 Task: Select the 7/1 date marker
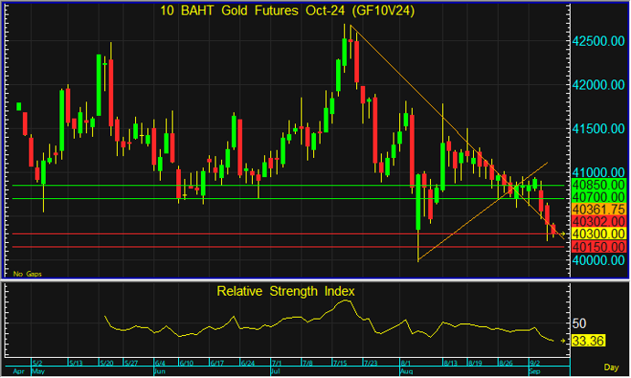pos(277,363)
